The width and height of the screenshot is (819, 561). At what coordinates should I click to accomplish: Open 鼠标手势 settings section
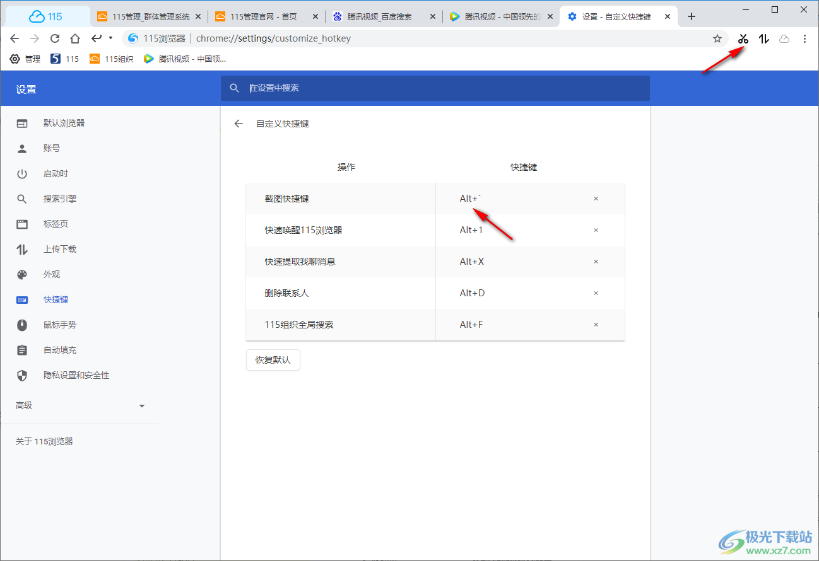click(x=60, y=325)
